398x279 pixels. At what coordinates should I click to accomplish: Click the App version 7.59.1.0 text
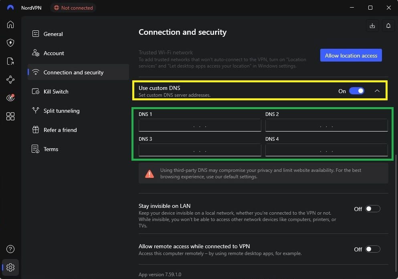tap(160, 275)
